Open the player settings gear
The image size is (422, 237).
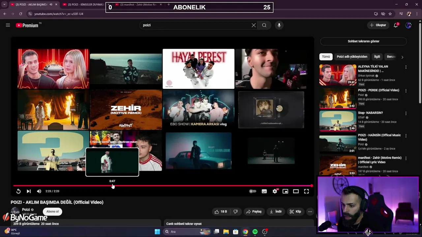[x=275, y=191]
